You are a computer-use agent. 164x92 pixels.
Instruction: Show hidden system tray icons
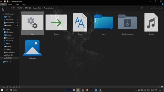pos(136,90)
